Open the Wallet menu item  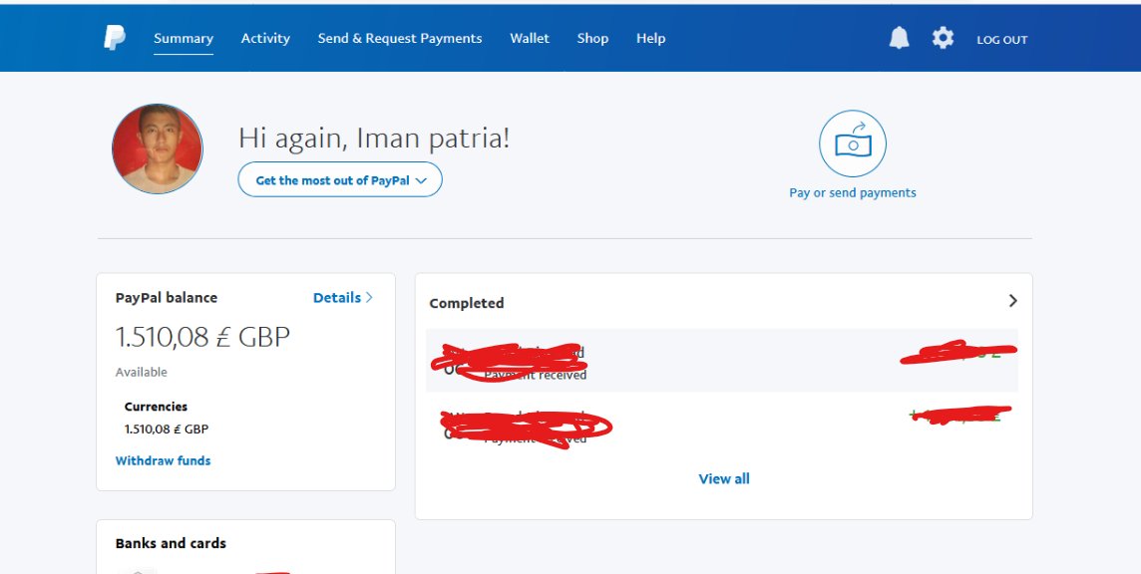529,39
